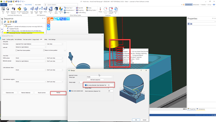Open the Tool axis control tab

click(x=27, y=40)
